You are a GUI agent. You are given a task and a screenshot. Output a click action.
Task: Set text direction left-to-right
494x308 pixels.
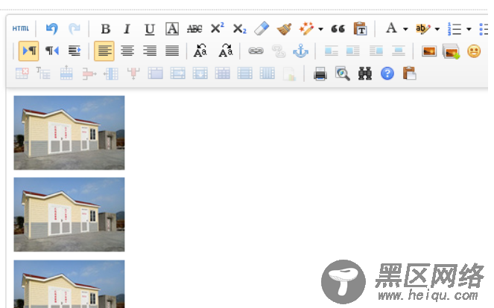coord(29,51)
